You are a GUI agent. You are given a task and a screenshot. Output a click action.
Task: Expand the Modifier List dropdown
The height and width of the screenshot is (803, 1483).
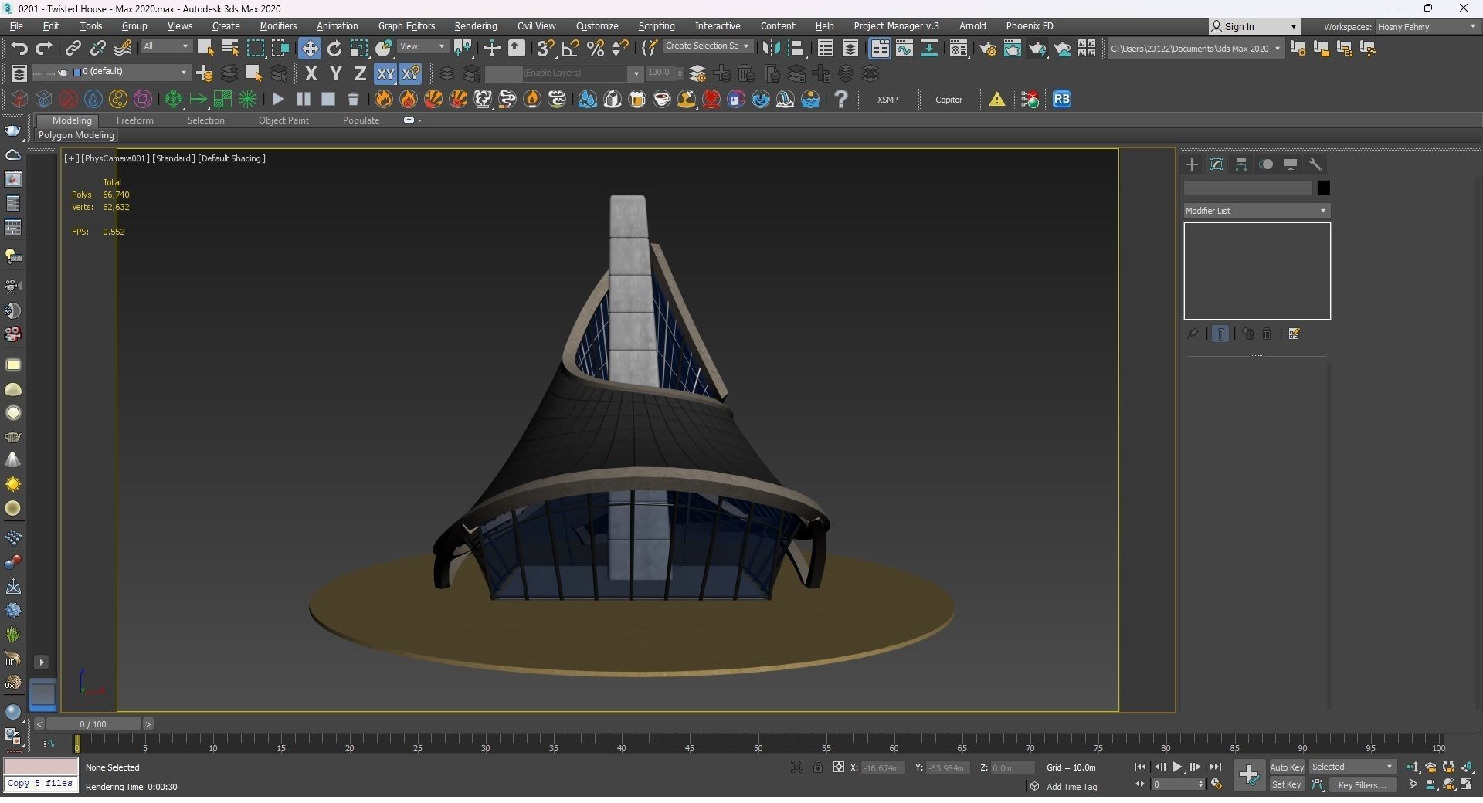pos(1257,211)
